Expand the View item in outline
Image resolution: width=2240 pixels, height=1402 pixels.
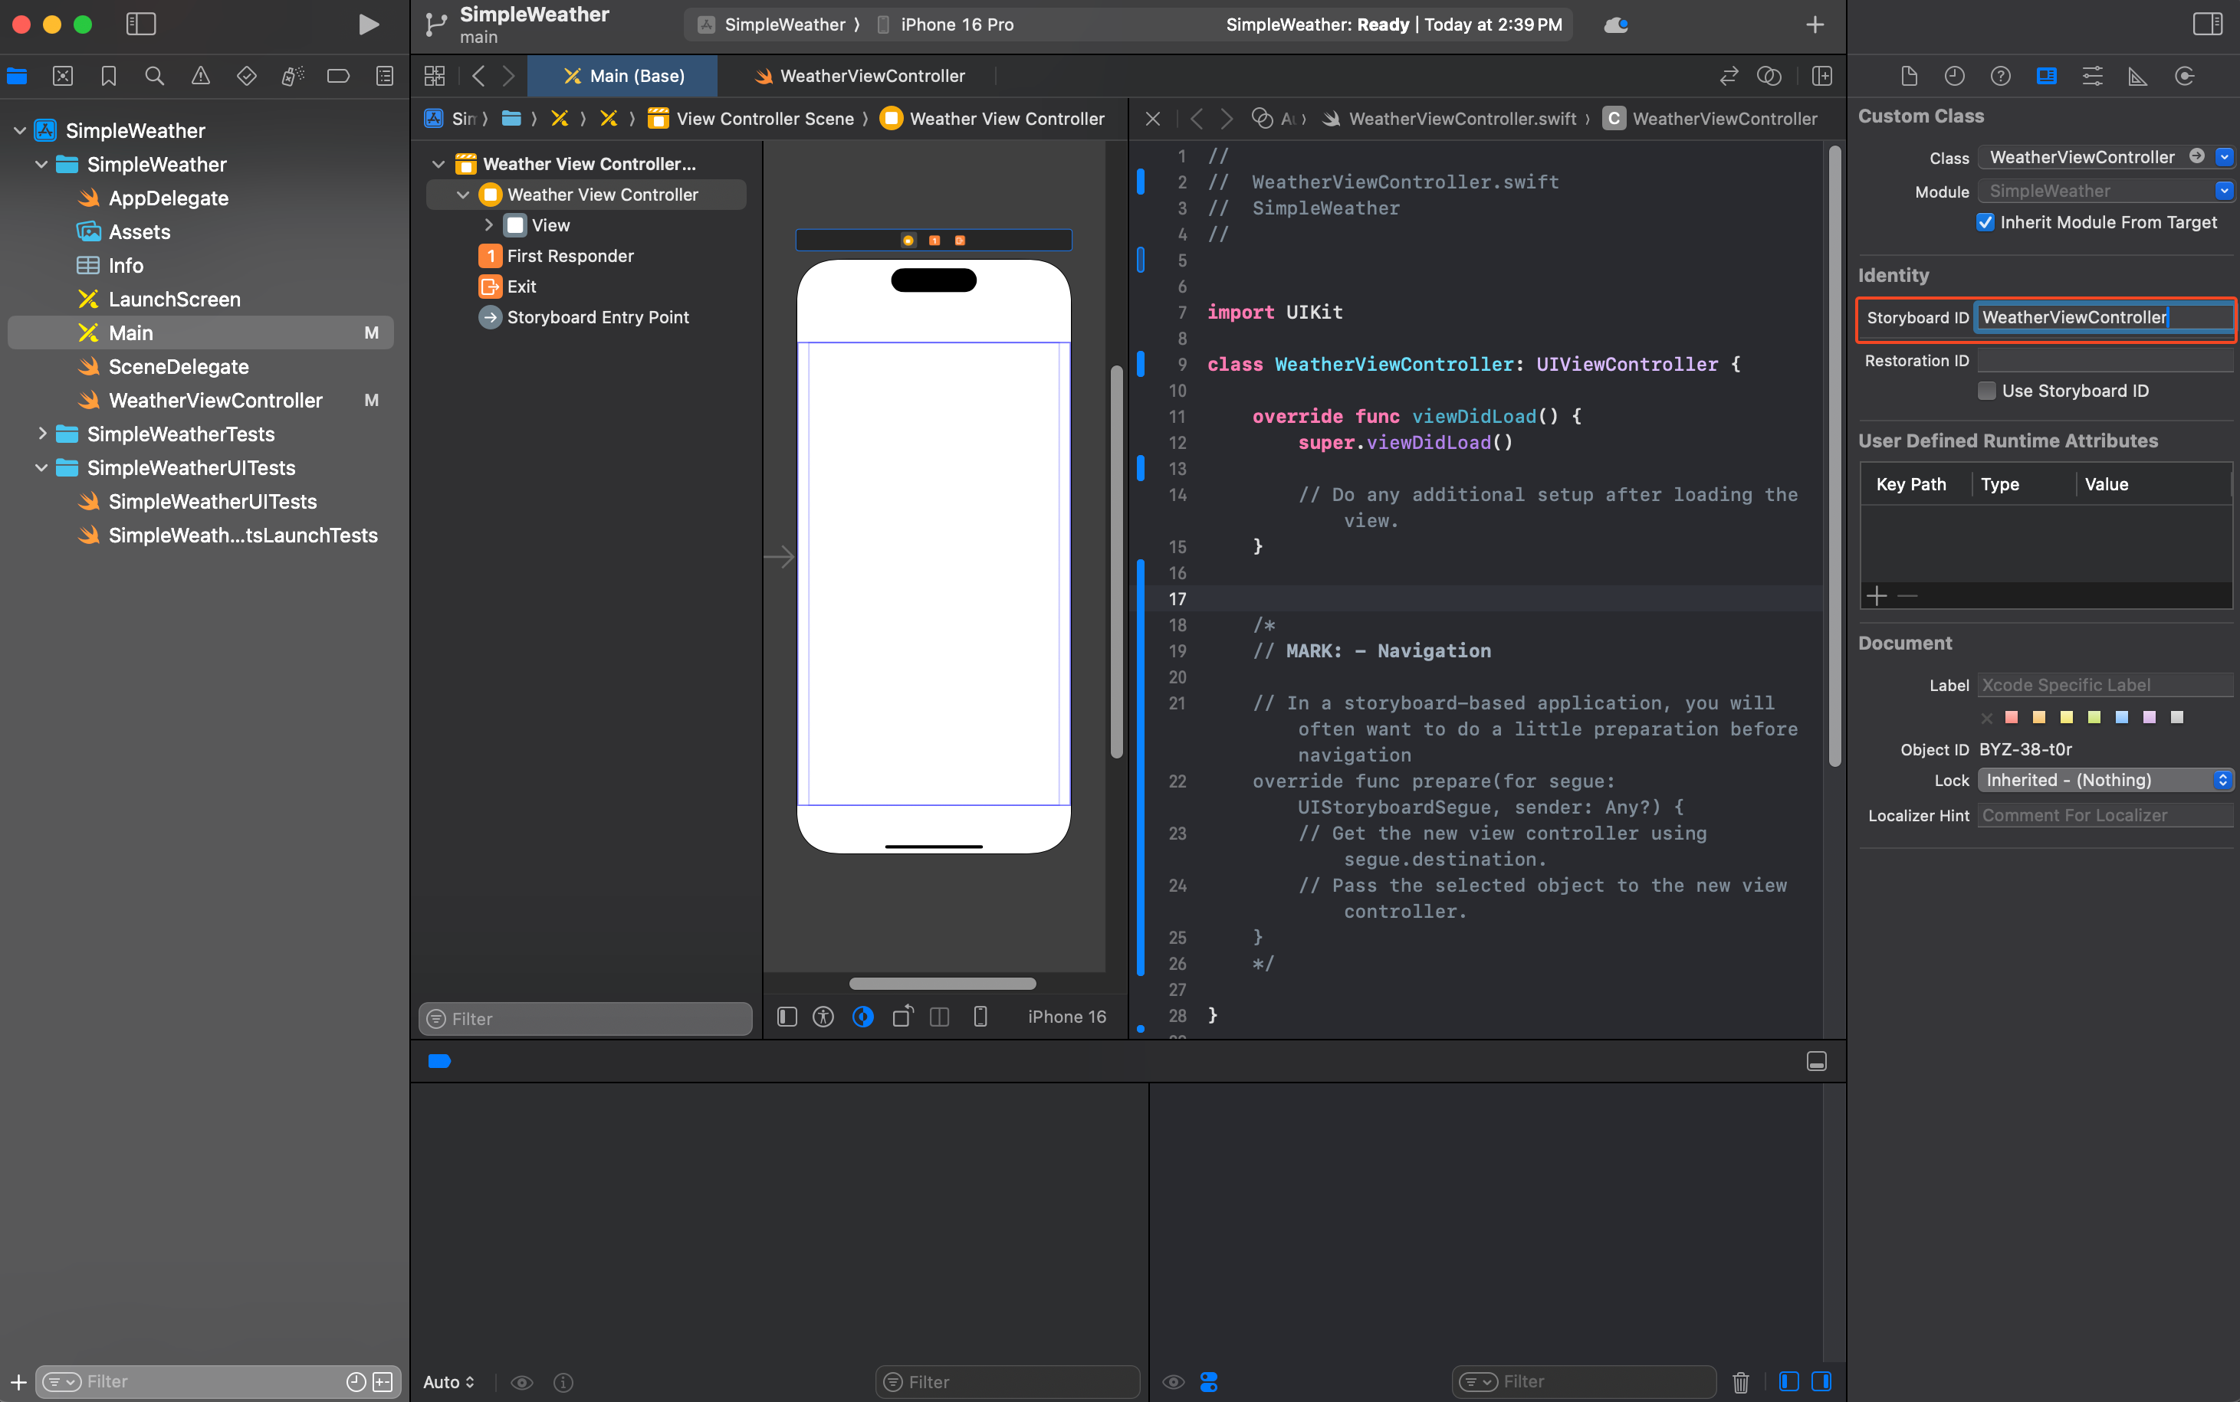pyautogui.click(x=488, y=225)
